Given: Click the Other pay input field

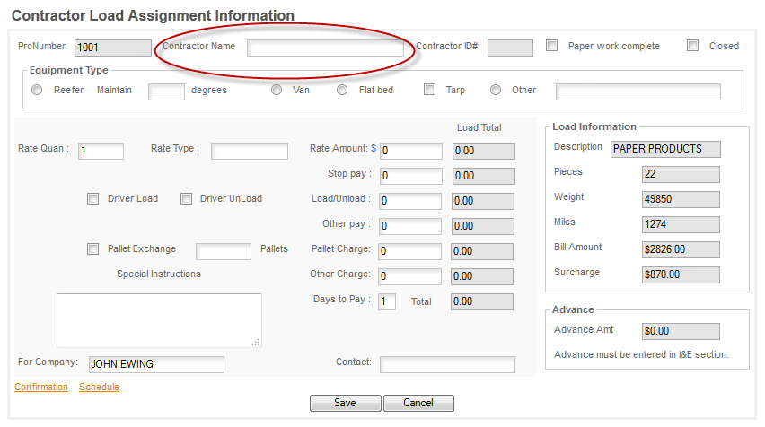Looking at the screenshot, I should tap(410, 226).
